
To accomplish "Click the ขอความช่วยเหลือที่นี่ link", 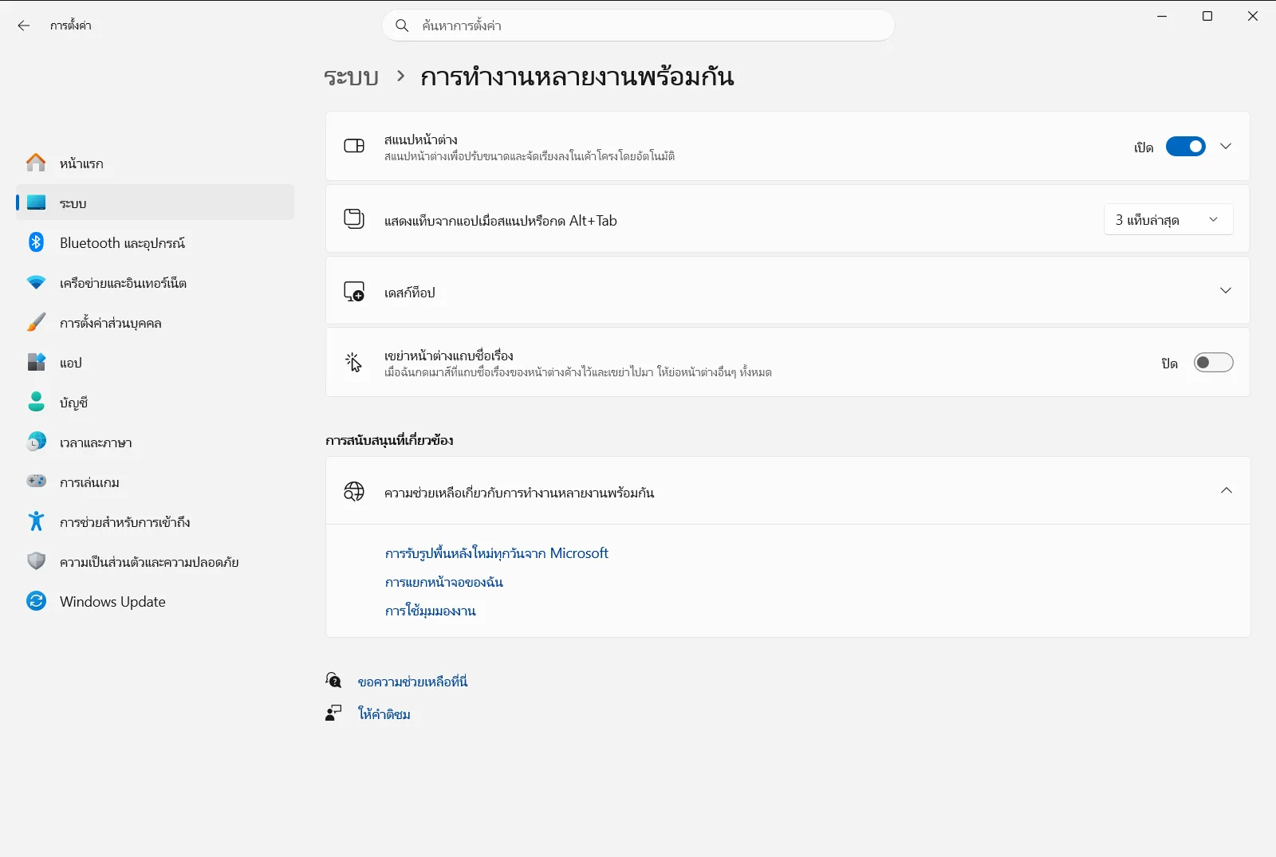I will pyautogui.click(x=412, y=682).
